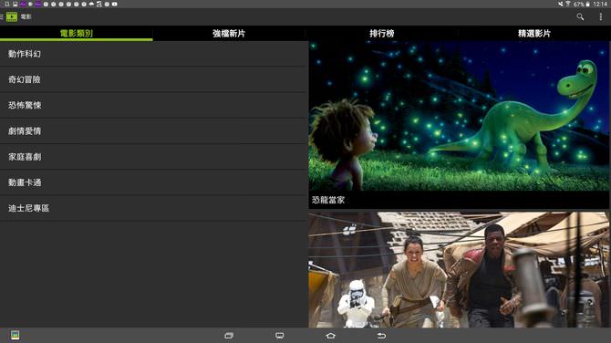
Task: Open the three-dot overflow menu
Action: tap(600, 16)
